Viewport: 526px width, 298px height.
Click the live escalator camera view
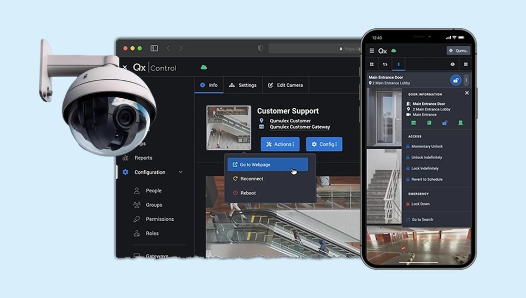click(x=283, y=230)
